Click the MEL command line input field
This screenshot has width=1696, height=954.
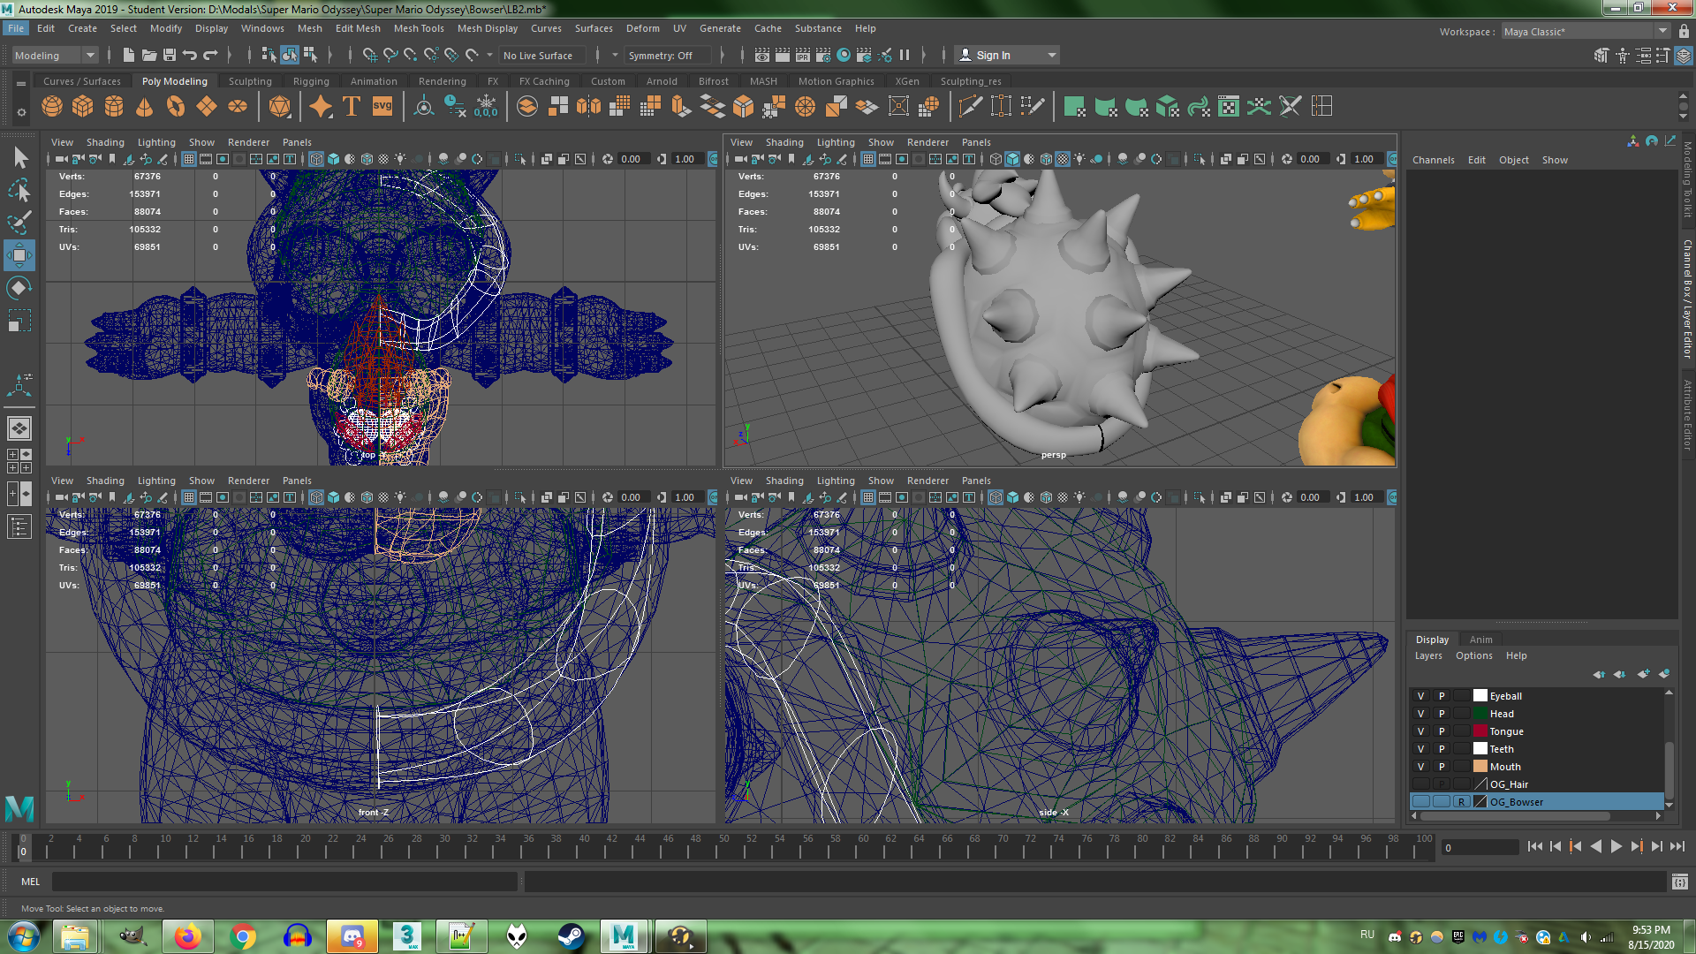284,882
